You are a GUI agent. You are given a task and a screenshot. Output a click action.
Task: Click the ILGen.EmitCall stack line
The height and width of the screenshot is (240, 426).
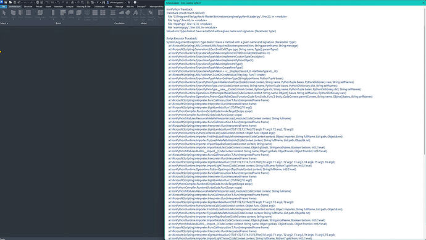pyautogui.click(x=223, y=49)
